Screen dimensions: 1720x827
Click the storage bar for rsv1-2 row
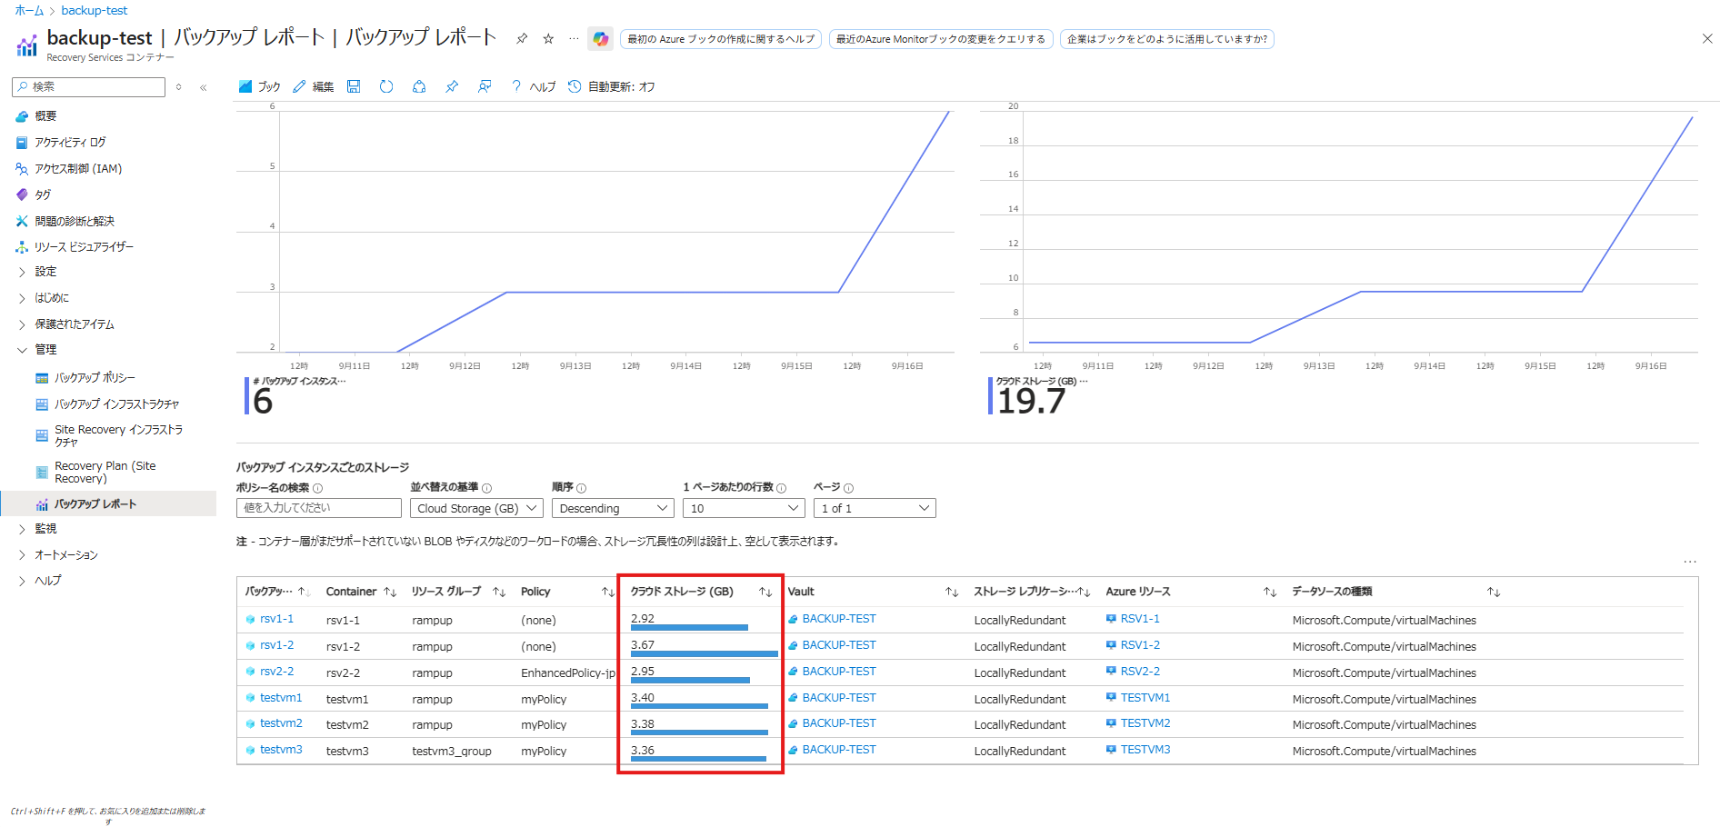click(x=704, y=653)
